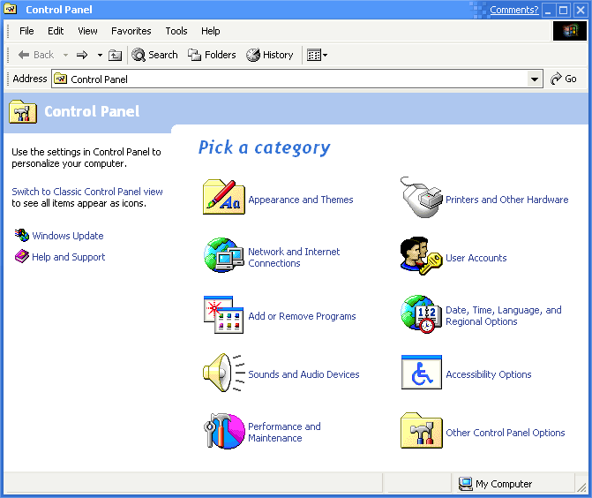This screenshot has width=592, height=498.
Task: Open the Favorites menu
Action: tap(131, 31)
